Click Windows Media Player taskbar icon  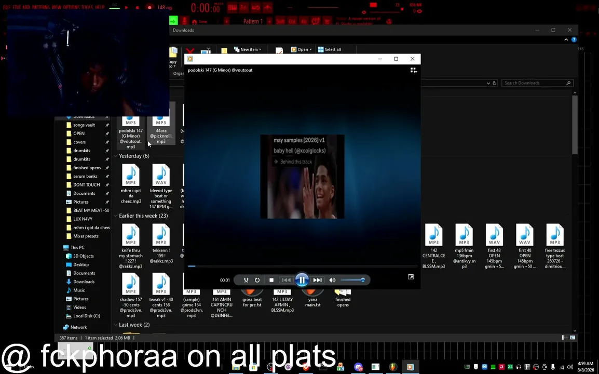coord(410,367)
